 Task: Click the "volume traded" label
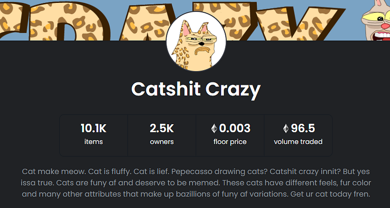tap(298, 142)
